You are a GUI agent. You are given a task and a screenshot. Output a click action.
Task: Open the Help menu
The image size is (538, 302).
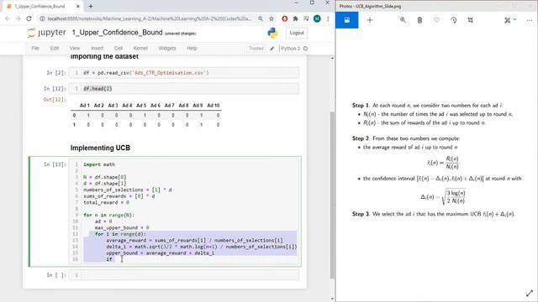[x=192, y=49]
